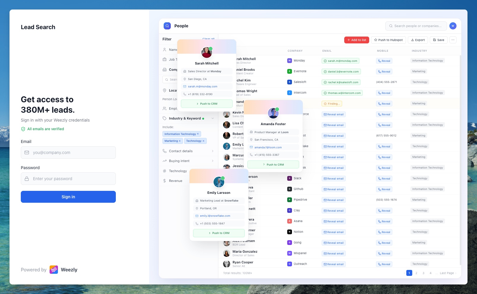The height and width of the screenshot is (294, 477).
Task: Click the INDUSTRY column header
Action: tap(419, 51)
